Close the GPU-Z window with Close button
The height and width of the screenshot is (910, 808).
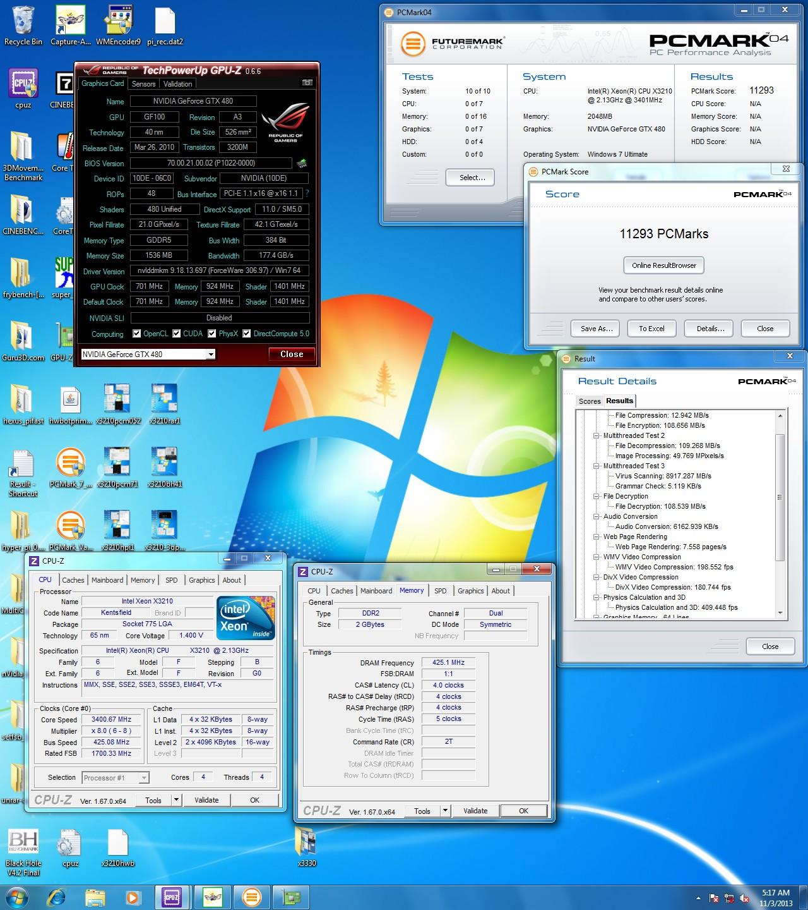[x=292, y=355]
